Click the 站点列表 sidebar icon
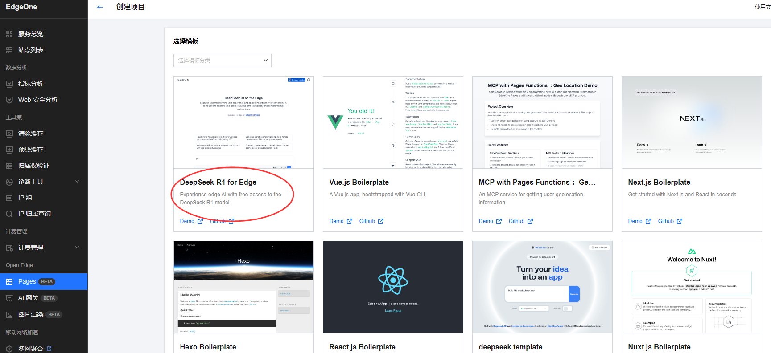Screen dimensions: 771x353 click(9, 50)
